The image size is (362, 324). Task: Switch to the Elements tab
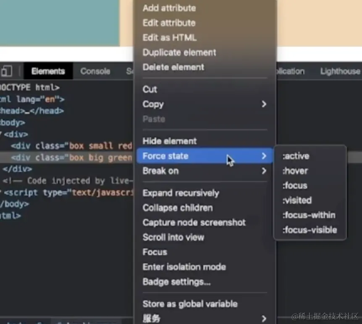click(x=48, y=71)
